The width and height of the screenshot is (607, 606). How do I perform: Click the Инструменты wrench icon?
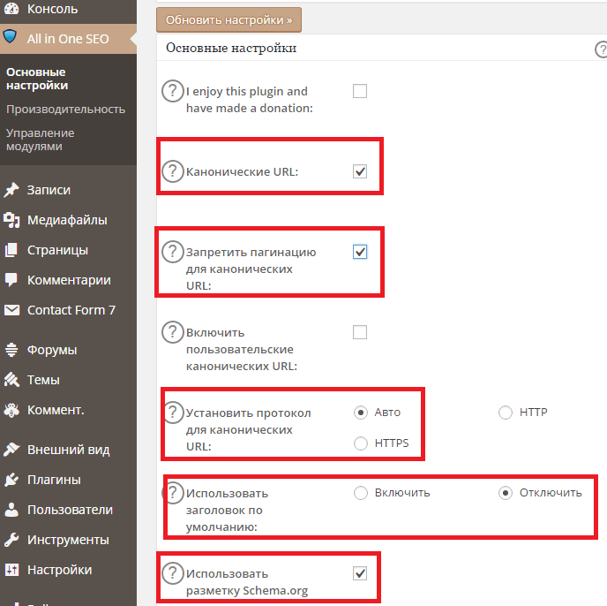click(x=11, y=540)
